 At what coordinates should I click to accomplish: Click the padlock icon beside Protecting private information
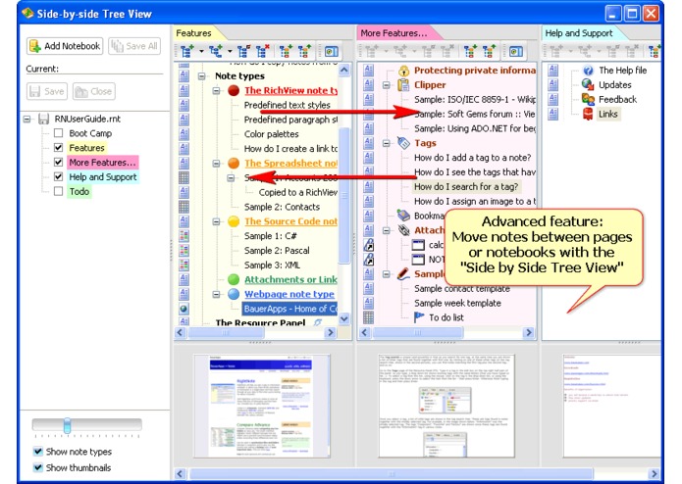[x=403, y=71]
